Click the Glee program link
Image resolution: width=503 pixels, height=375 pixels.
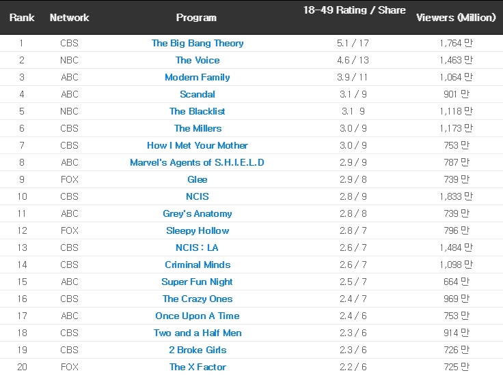(198, 179)
